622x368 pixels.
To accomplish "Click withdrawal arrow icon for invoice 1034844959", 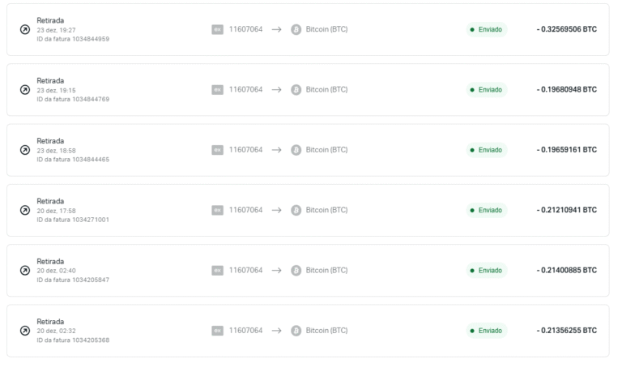I will pyautogui.click(x=25, y=29).
